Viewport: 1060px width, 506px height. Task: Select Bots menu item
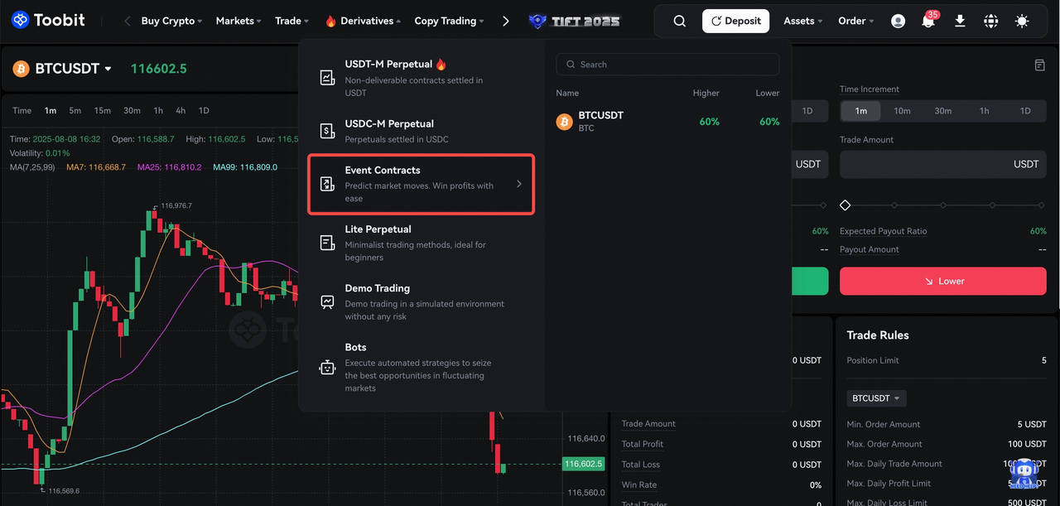(x=421, y=368)
